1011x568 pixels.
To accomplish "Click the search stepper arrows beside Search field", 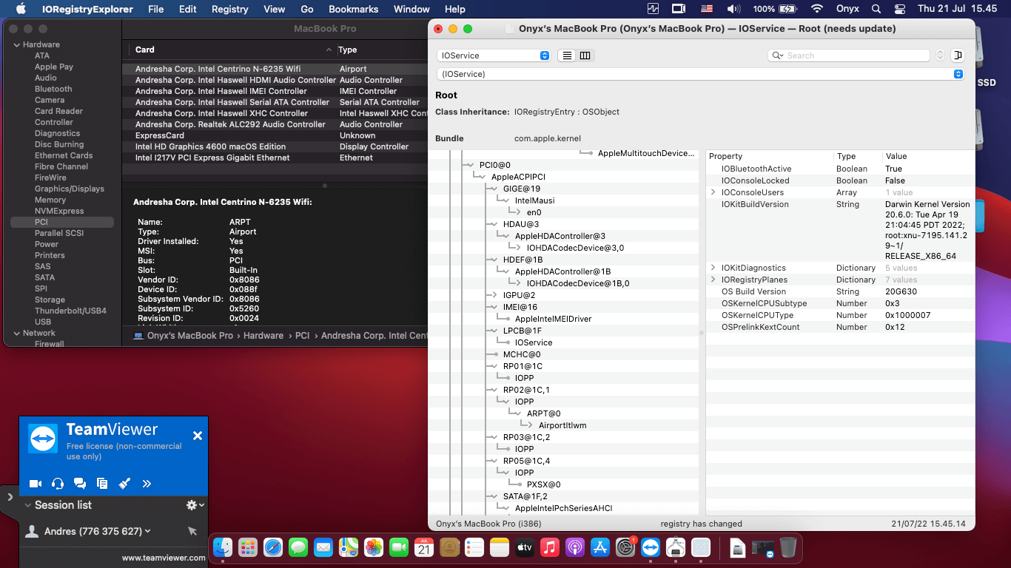I will [x=940, y=55].
